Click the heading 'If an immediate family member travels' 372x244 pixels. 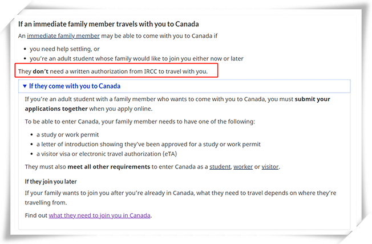tap(108, 24)
